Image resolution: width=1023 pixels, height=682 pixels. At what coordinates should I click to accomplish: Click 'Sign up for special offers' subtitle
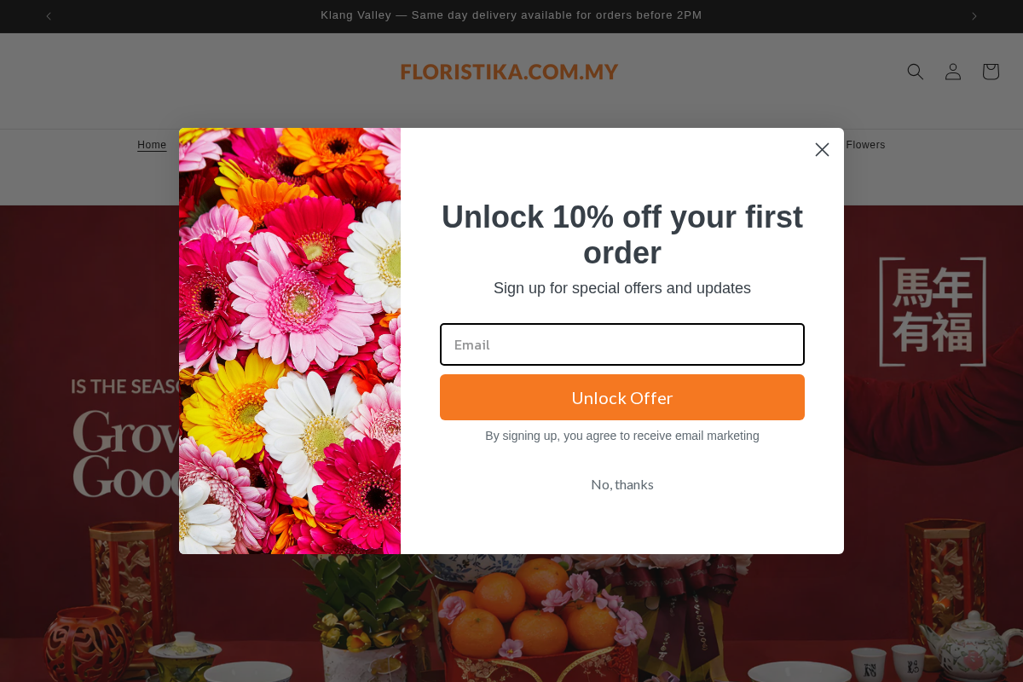coord(621,288)
